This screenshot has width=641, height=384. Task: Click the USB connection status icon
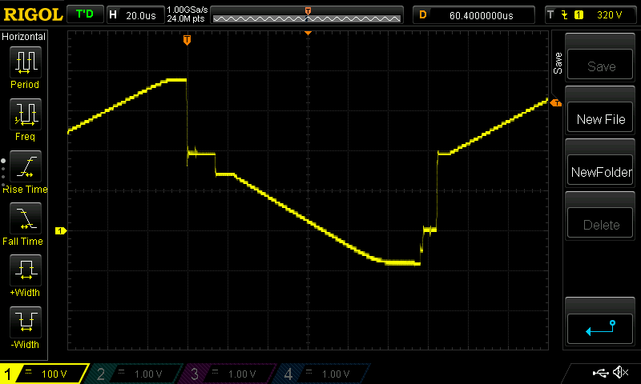[600, 372]
